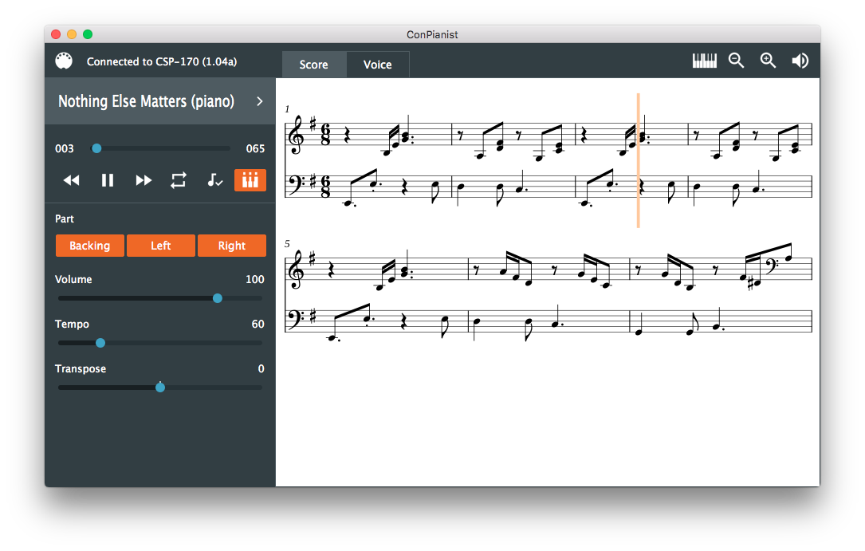Click the current measure value 003
The image size is (865, 551).
point(65,149)
